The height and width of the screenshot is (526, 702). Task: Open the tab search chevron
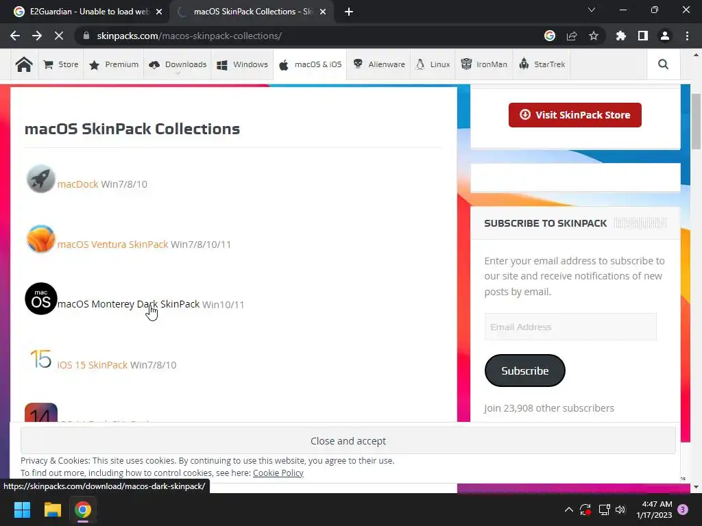592,10
